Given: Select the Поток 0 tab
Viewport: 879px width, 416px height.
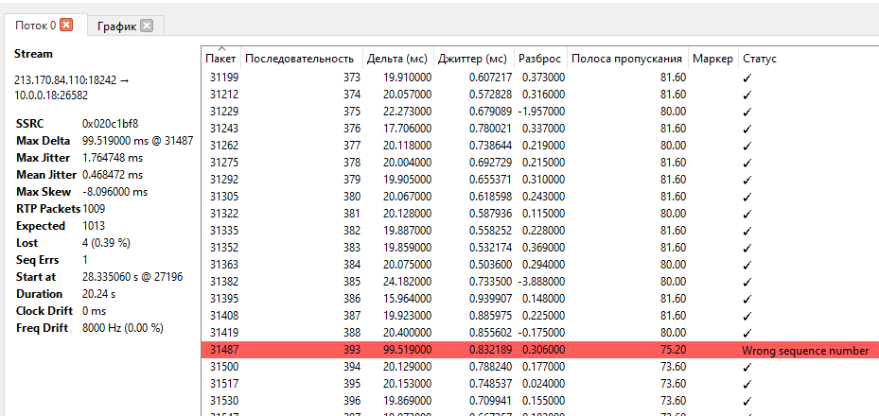Looking at the screenshot, I should point(34,26).
